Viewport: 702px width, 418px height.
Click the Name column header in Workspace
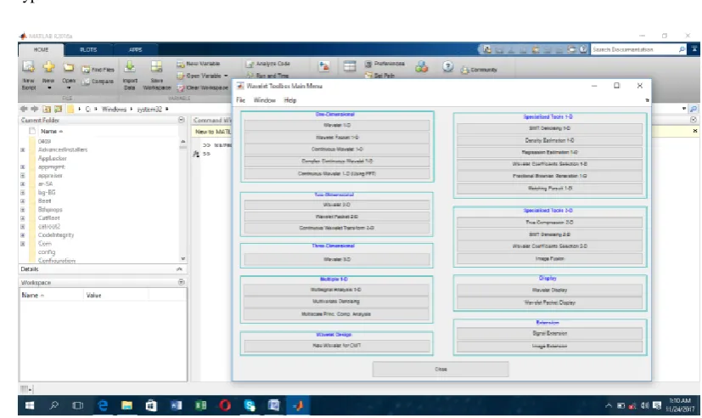pyautogui.click(x=52, y=296)
